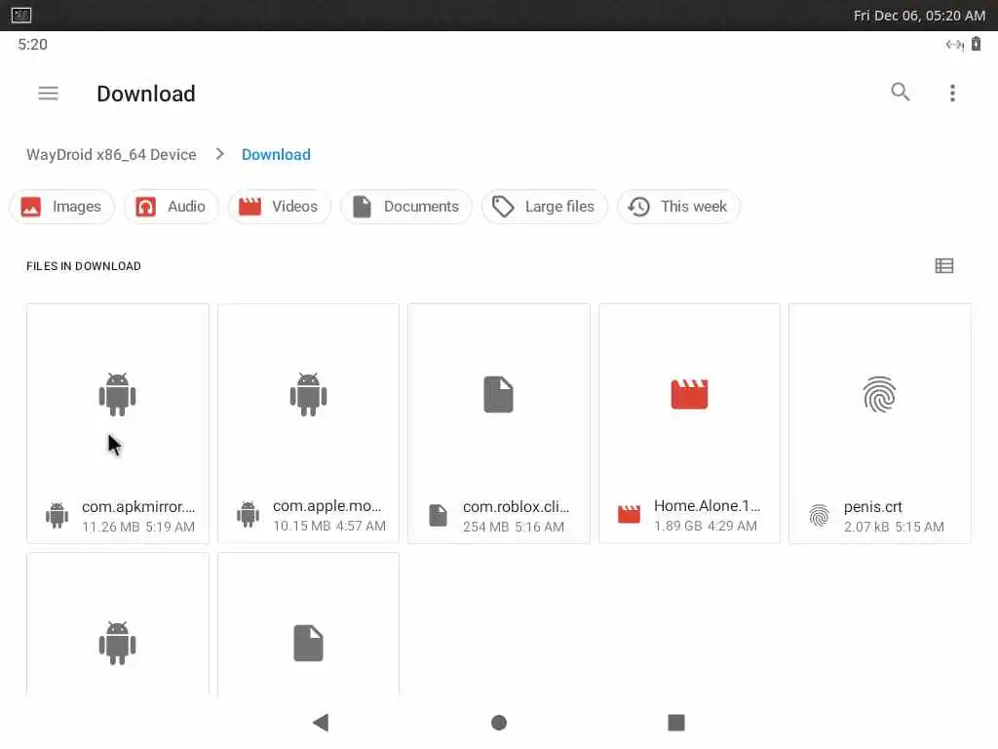Image resolution: width=998 pixels, height=749 pixels.
Task: Open com.apple.mo large Android thumbnail
Action: [x=309, y=395]
